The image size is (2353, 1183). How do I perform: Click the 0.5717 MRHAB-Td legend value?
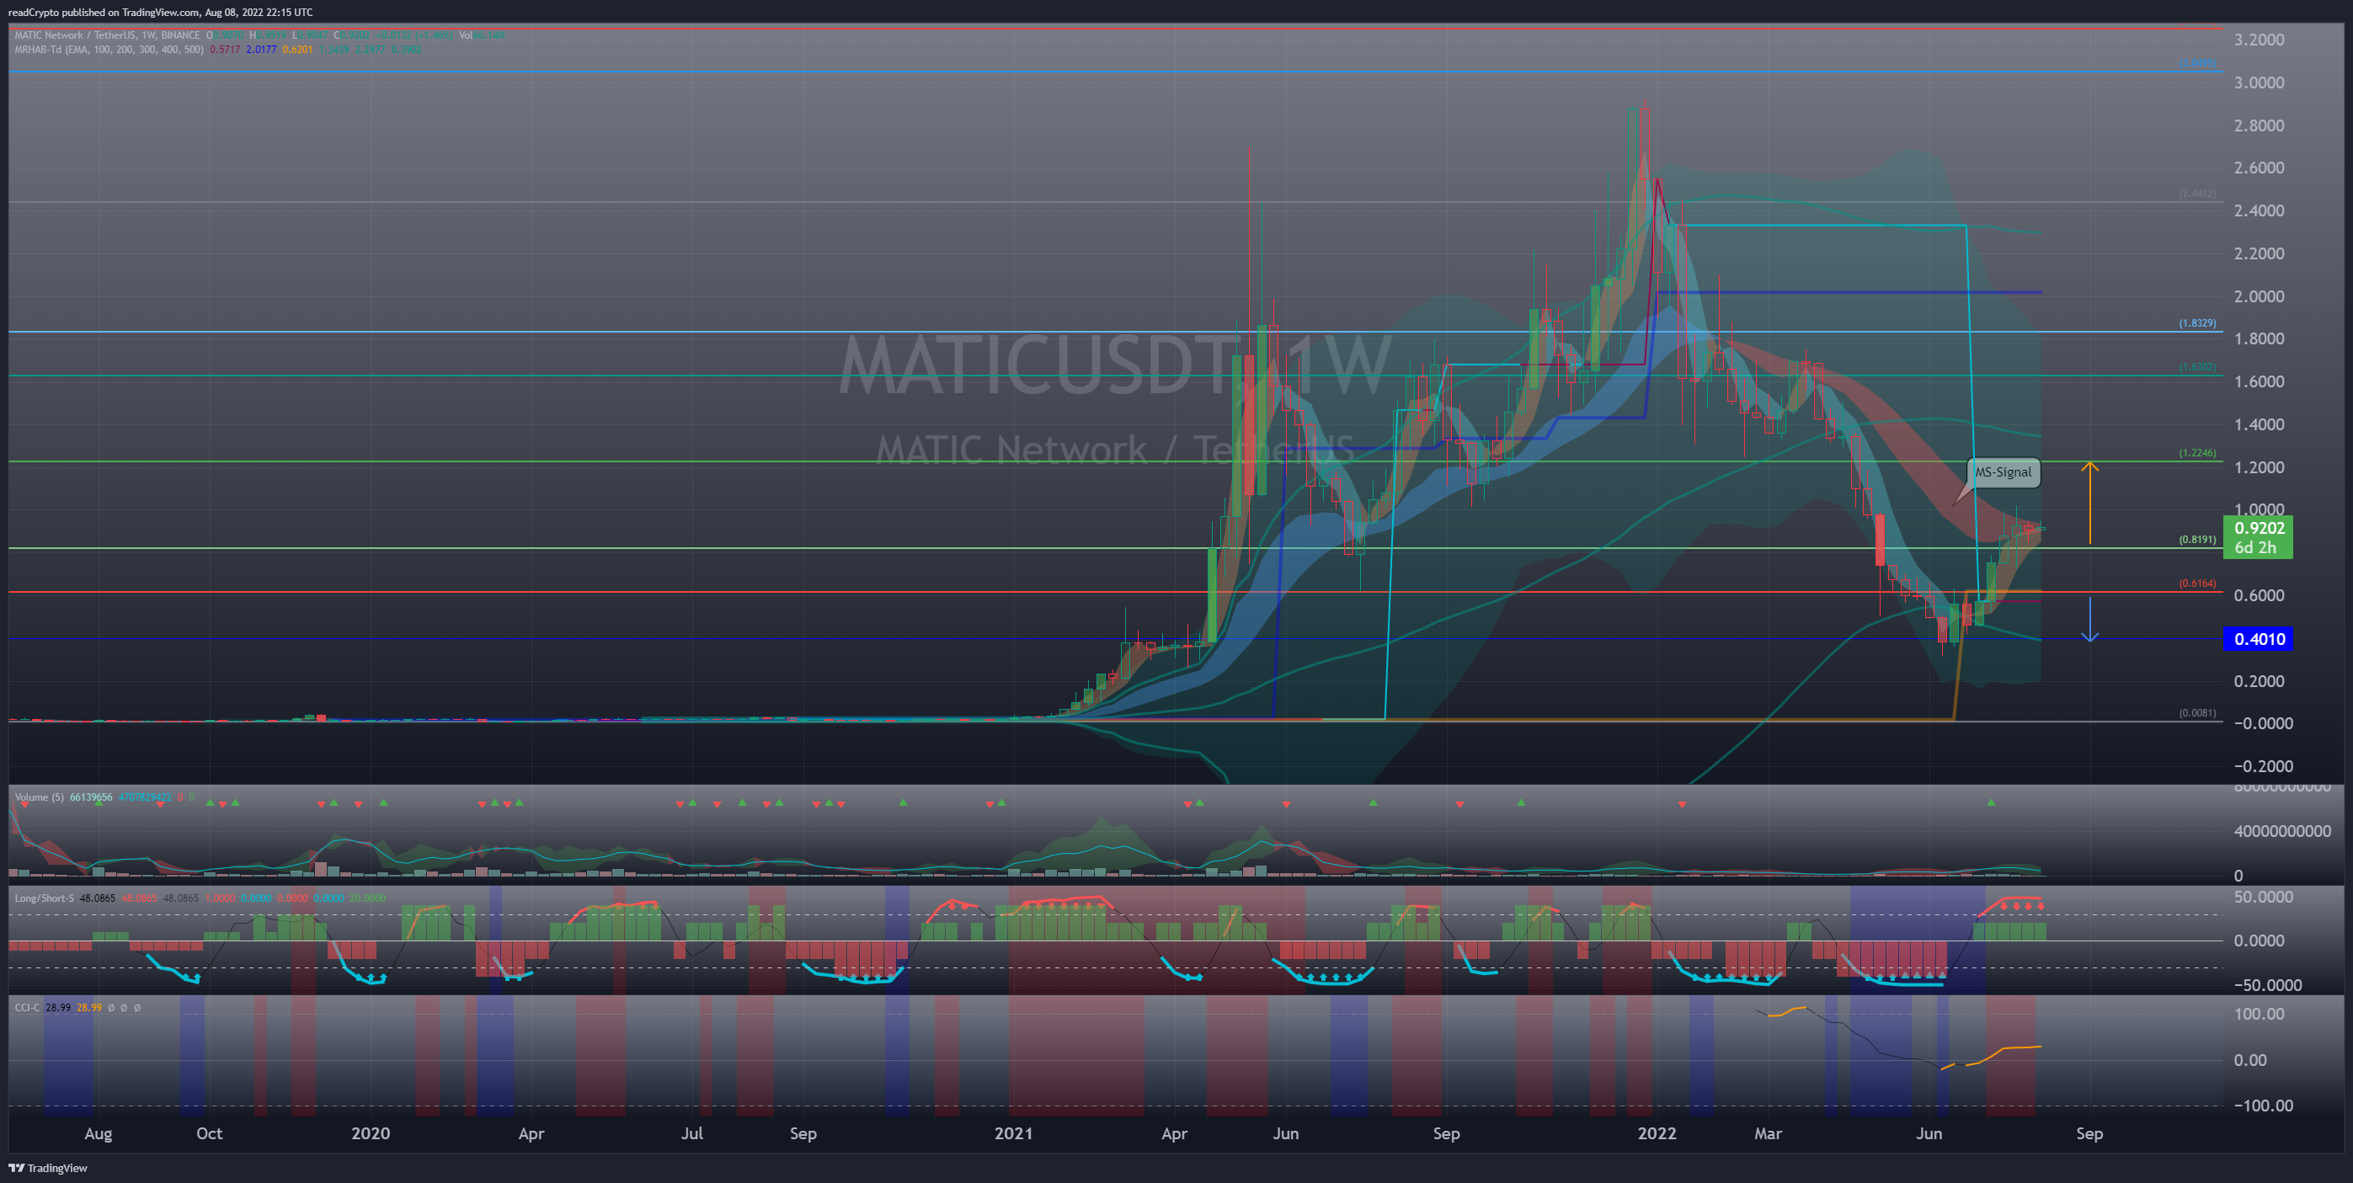[x=225, y=50]
